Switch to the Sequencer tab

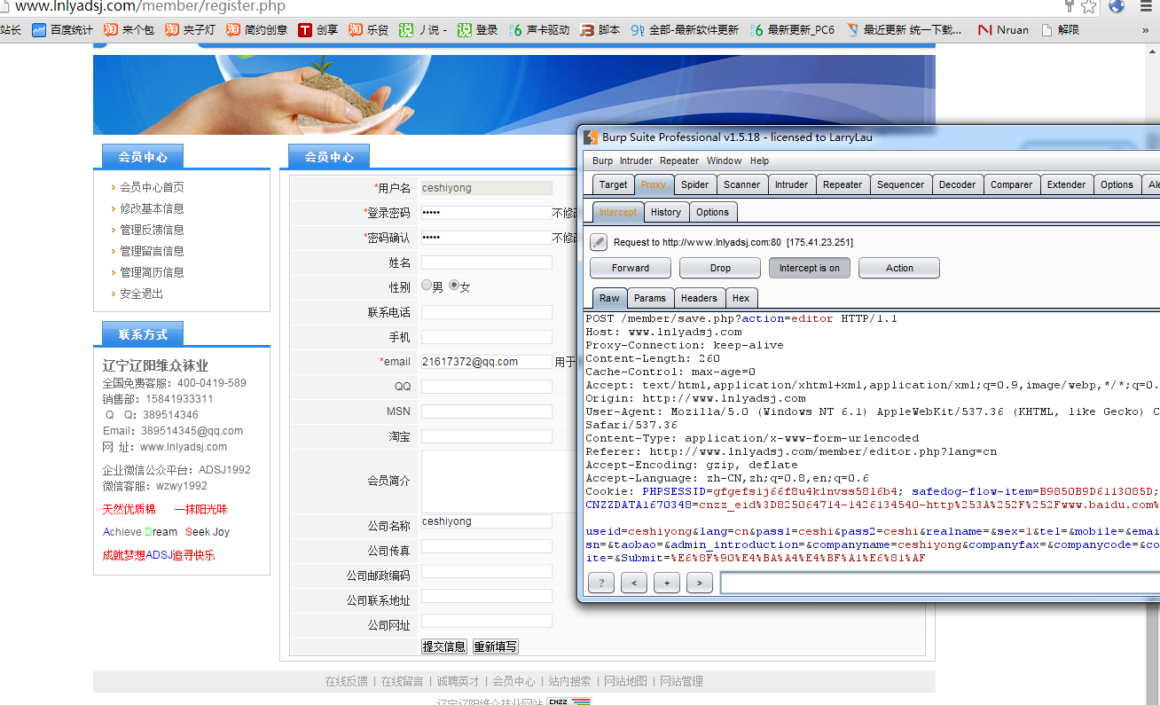[x=900, y=184]
